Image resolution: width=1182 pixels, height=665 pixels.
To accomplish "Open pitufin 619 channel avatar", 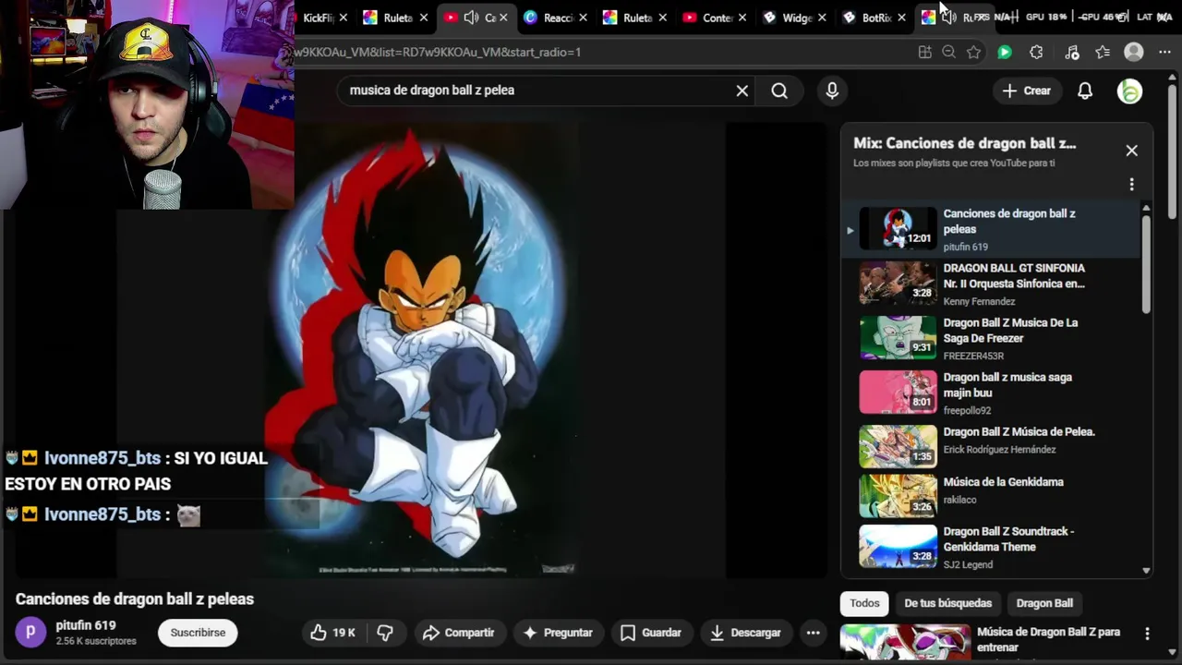I will click(x=30, y=633).
